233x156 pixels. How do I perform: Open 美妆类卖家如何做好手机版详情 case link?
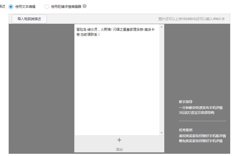coord(202,136)
